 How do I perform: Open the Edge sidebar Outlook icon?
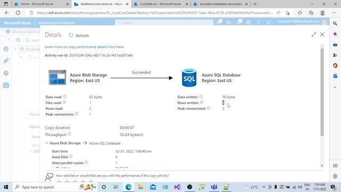[335, 76]
